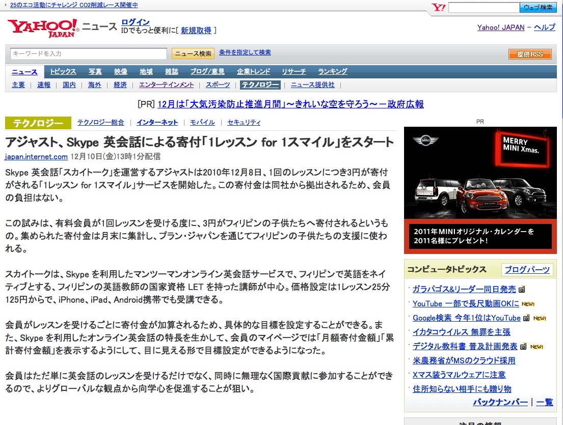
Task: Switch to the ブログ/意見 tab
Action: (207, 72)
